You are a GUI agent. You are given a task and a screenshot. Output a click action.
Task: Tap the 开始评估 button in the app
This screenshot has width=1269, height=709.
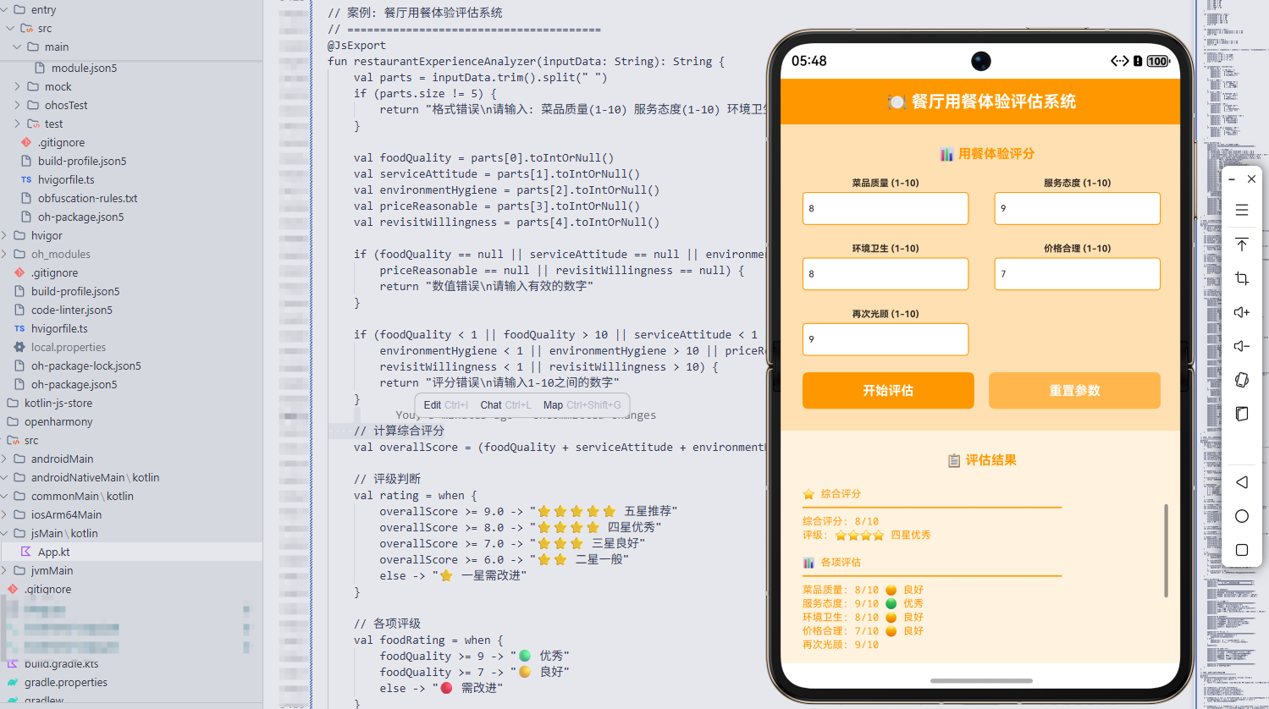pyautogui.click(x=888, y=390)
